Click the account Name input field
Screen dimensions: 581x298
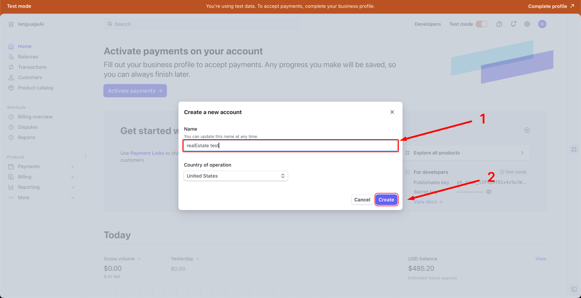290,146
